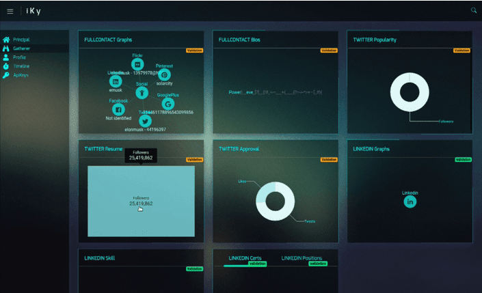Click 'elonmusk - 44196397' Twitter label

click(x=145, y=130)
